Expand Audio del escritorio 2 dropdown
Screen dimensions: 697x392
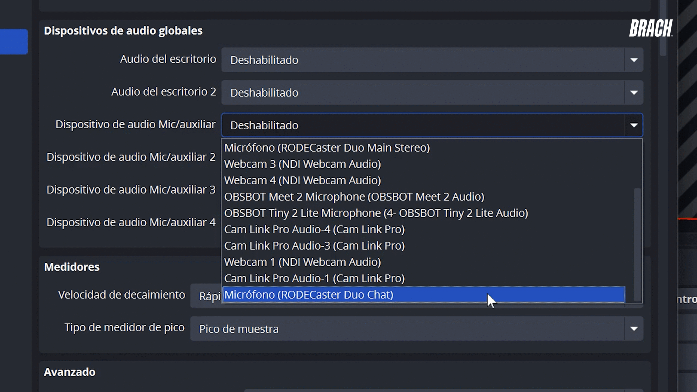point(422,93)
